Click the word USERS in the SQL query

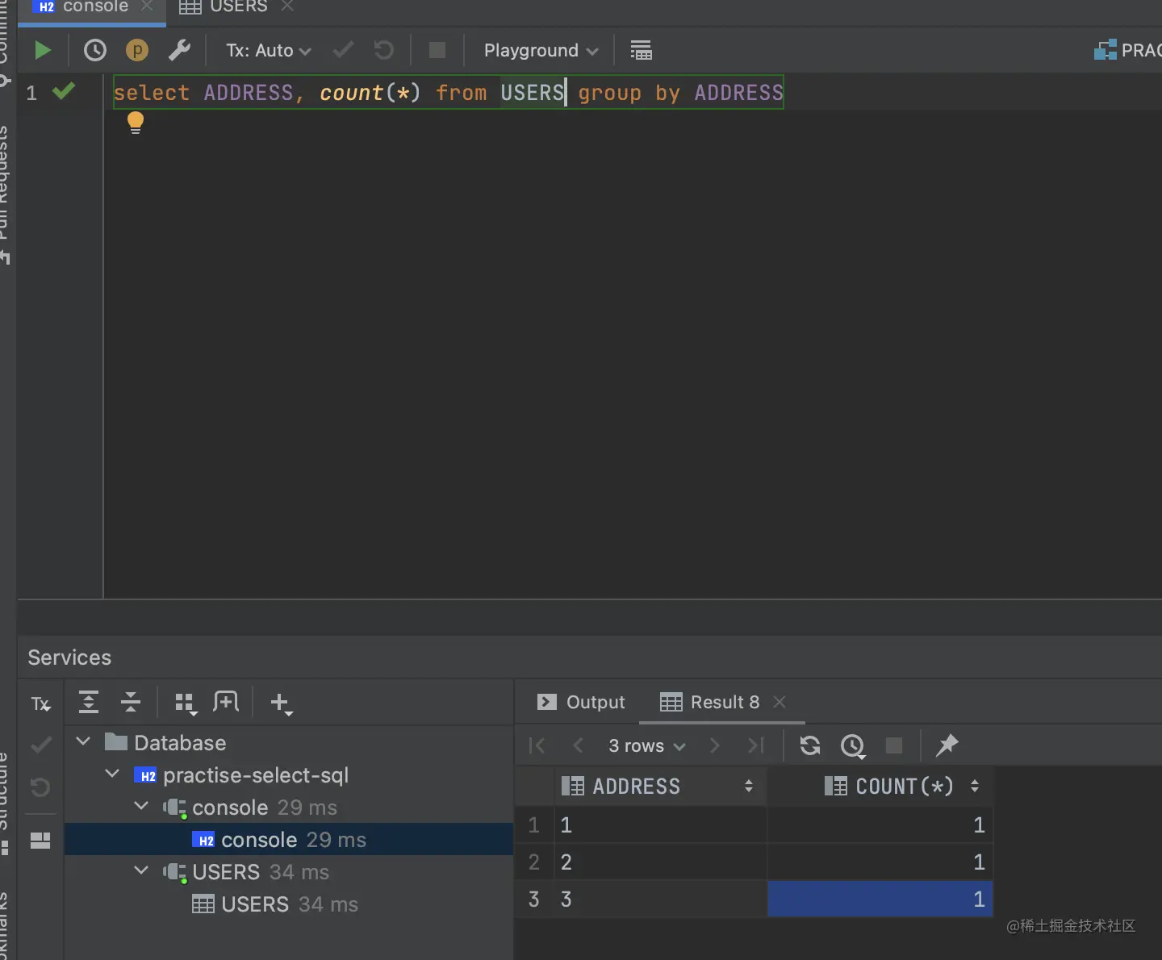pos(532,92)
